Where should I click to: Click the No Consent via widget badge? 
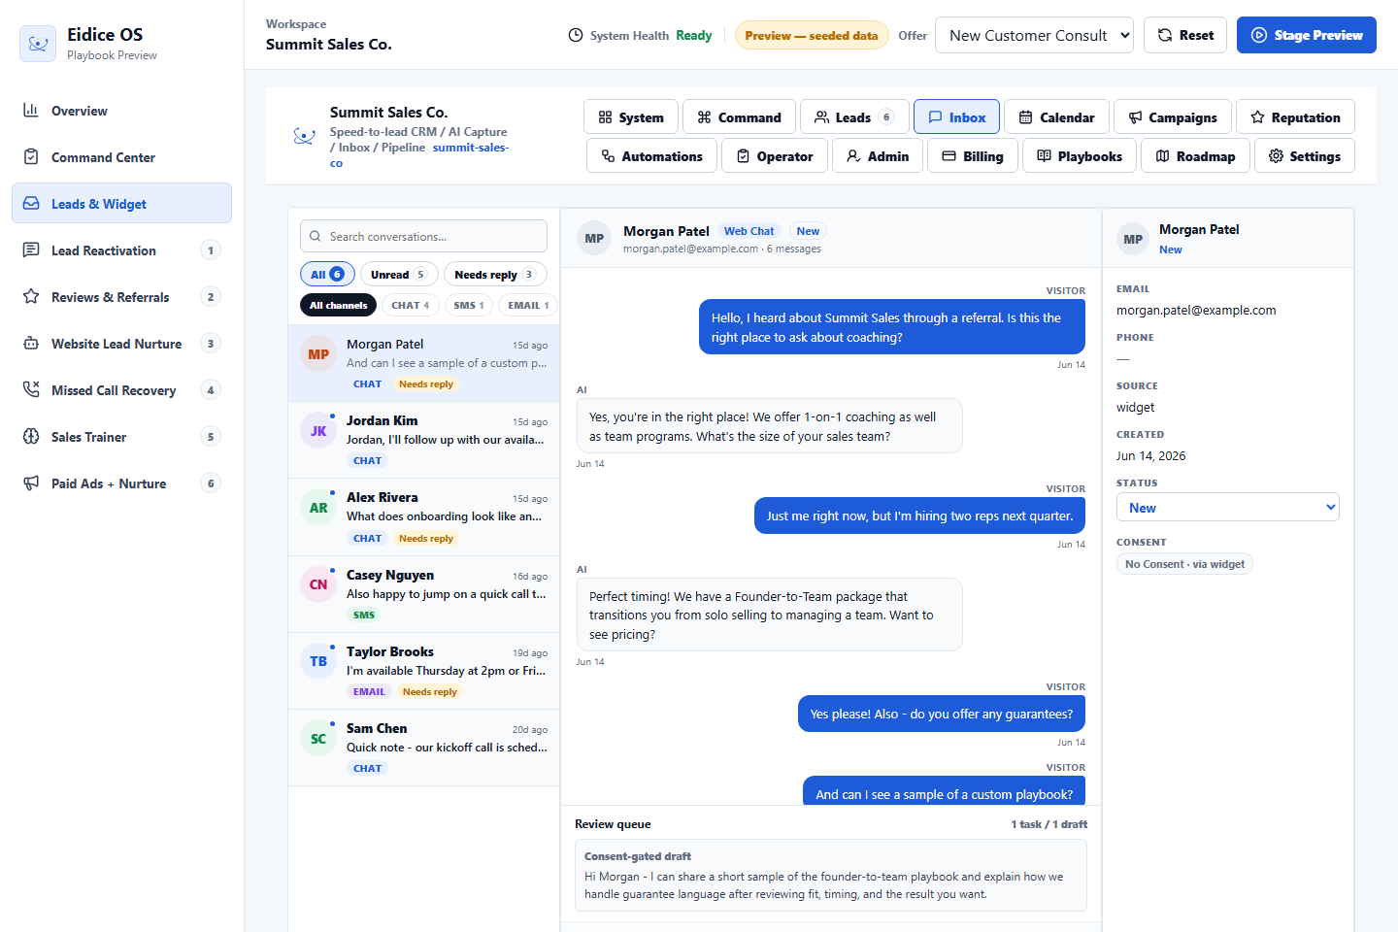[1184, 564]
